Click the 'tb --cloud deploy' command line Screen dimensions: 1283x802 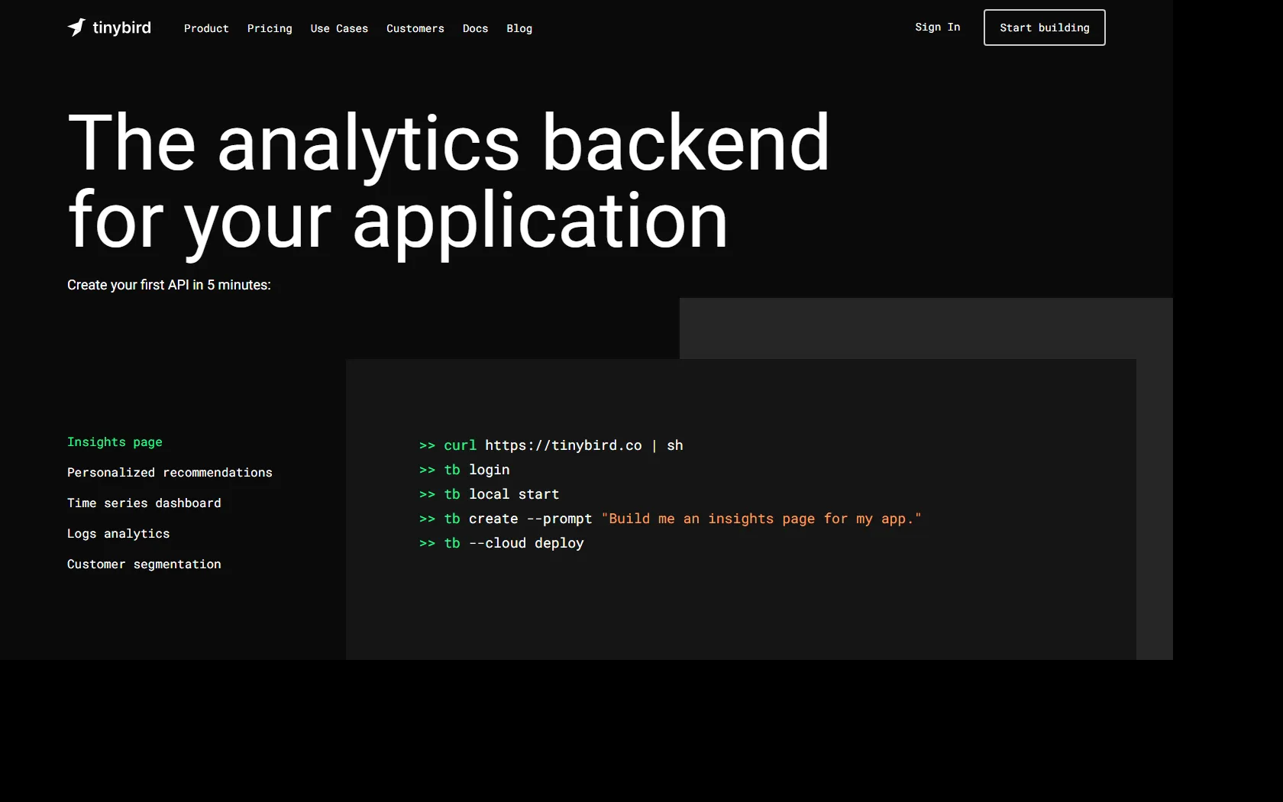coord(501,543)
